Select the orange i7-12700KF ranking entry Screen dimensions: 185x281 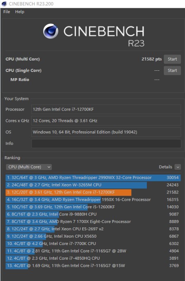point(93,192)
